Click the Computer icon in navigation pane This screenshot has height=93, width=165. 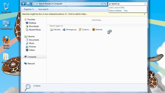click(25, 57)
